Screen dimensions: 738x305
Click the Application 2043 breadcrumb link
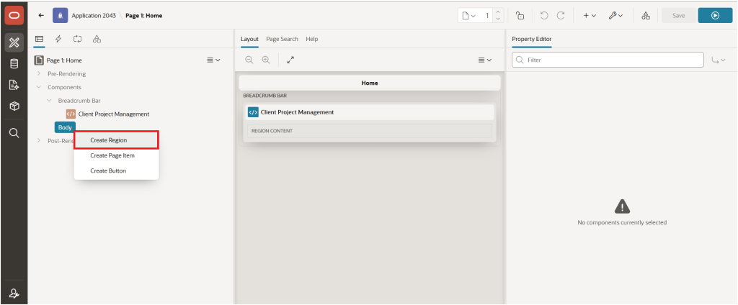point(93,16)
